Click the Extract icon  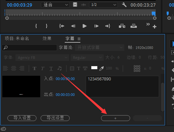click(x=133, y=26)
